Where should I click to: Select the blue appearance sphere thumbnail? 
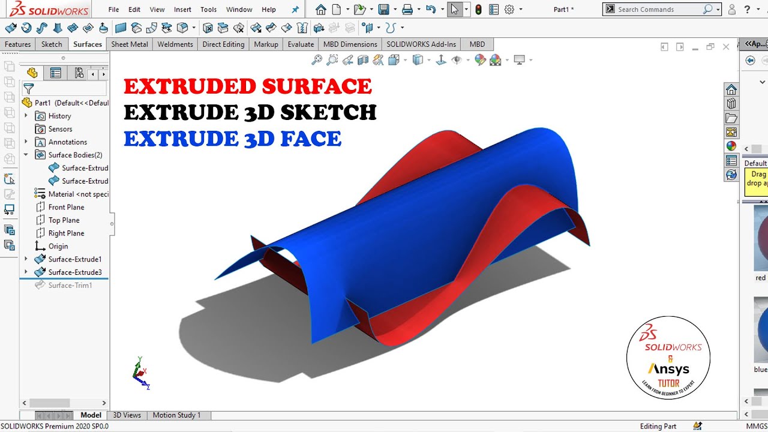(x=761, y=330)
